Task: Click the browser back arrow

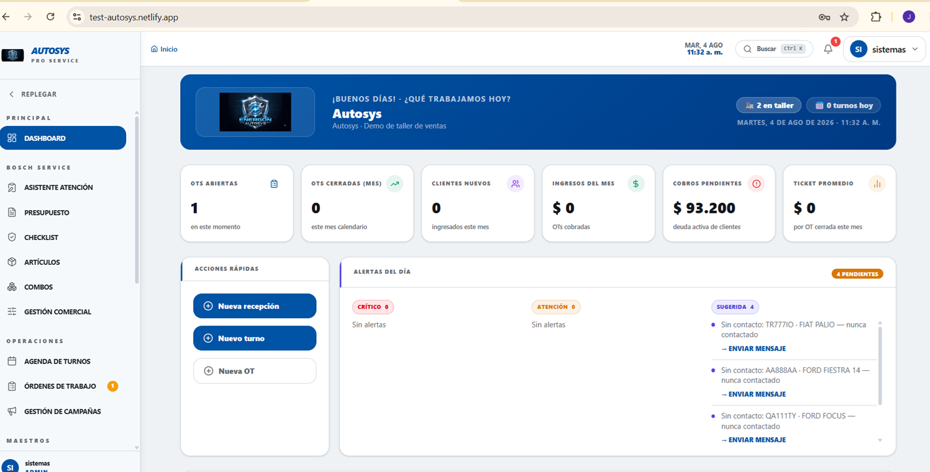Action: [x=6, y=17]
